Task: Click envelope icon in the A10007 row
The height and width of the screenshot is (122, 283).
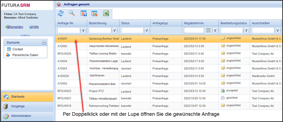Action: point(223,38)
